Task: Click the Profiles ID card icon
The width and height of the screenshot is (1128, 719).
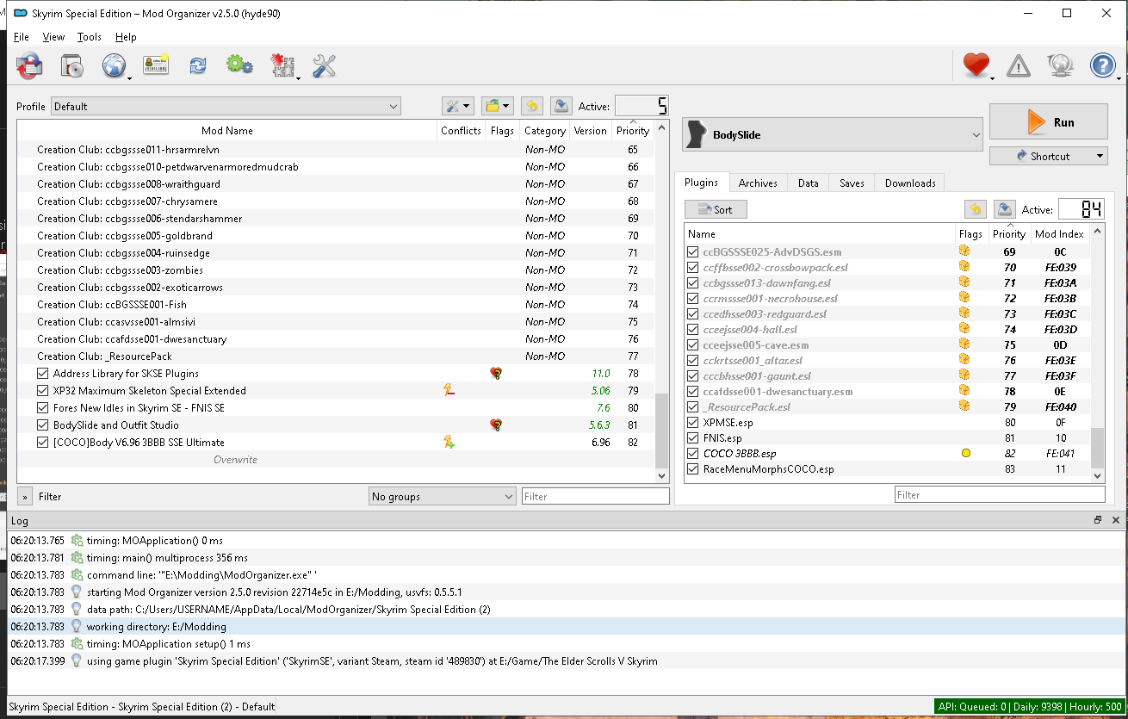Action: [156, 65]
